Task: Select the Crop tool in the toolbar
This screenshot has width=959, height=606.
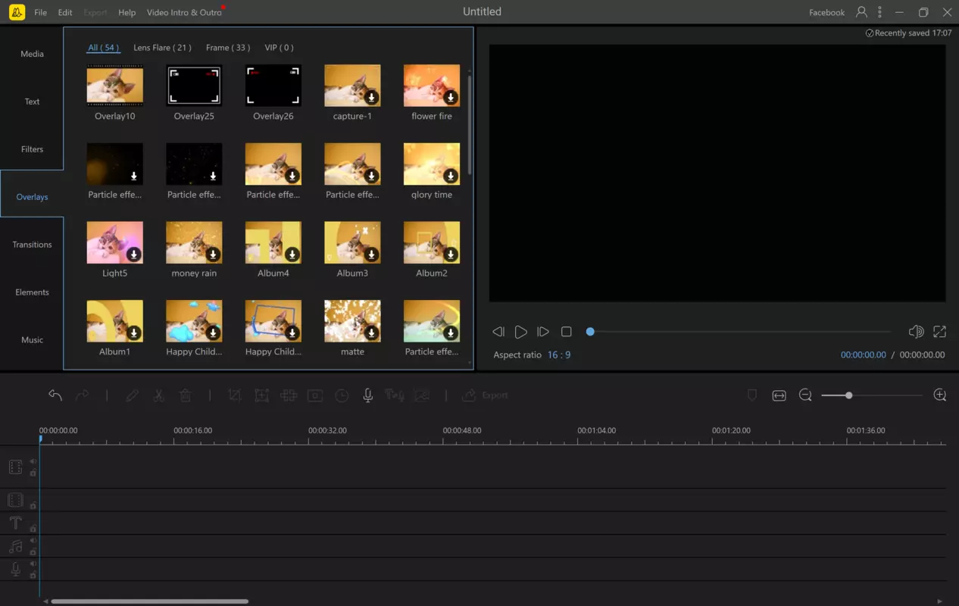Action: pyautogui.click(x=235, y=395)
